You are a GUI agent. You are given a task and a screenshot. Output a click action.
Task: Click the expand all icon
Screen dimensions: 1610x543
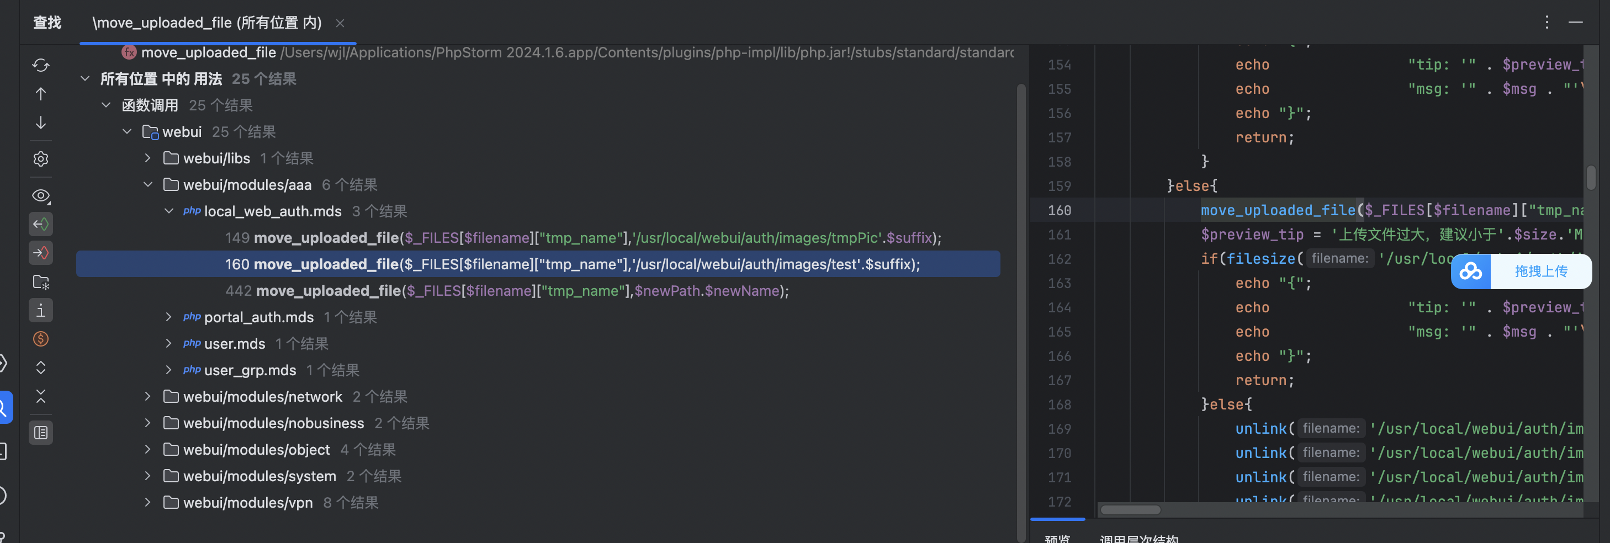(x=41, y=368)
